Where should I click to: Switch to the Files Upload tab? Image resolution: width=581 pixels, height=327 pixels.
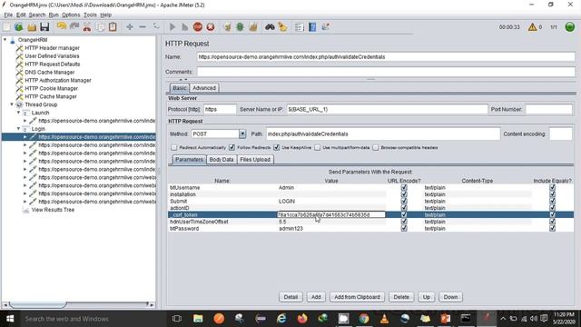[255, 160]
